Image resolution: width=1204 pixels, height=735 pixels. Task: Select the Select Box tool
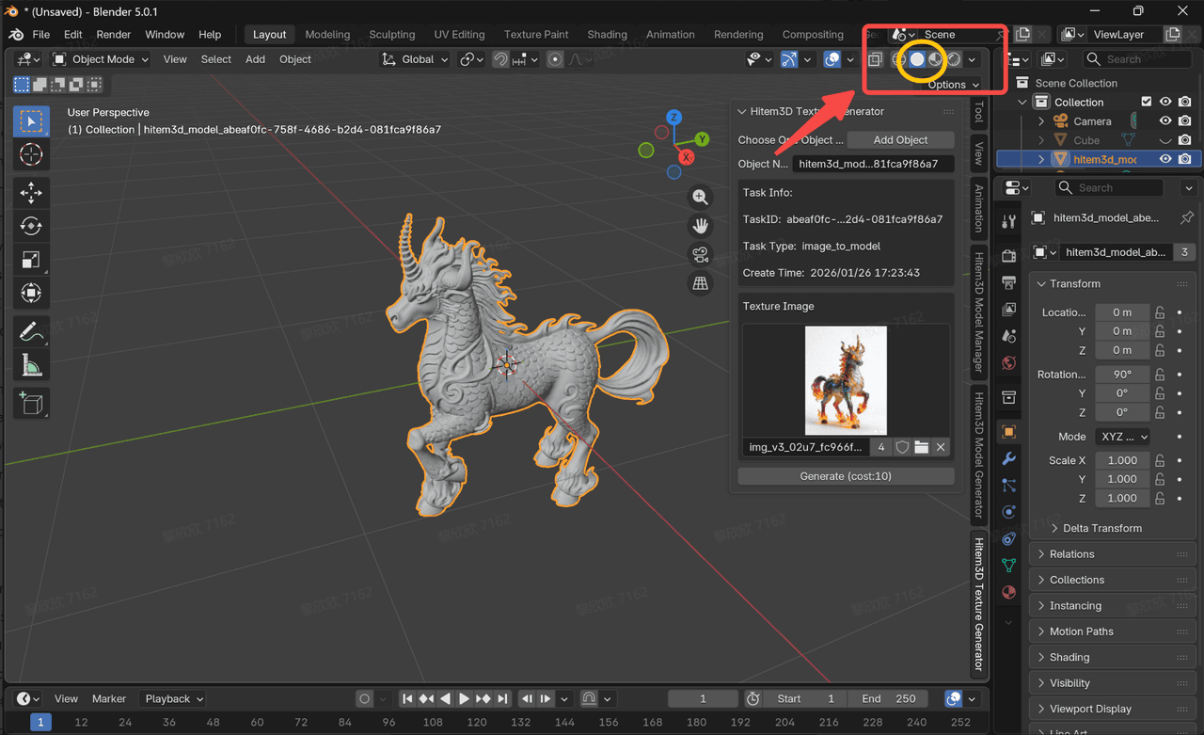point(31,121)
